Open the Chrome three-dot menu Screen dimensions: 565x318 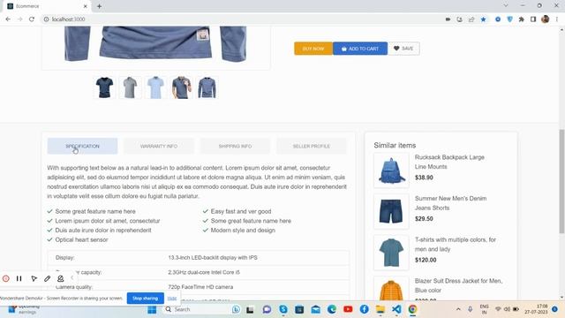tap(557, 19)
